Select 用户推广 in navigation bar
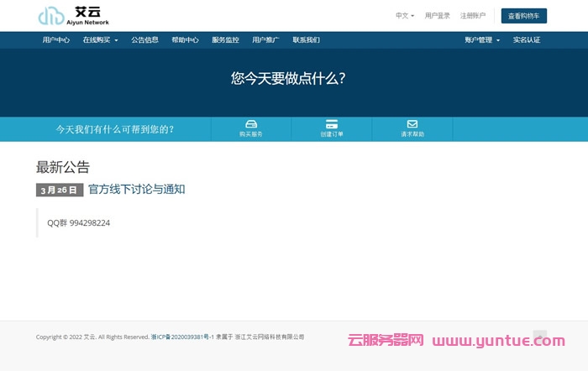Viewport: 588px width, 371px height. coord(265,39)
